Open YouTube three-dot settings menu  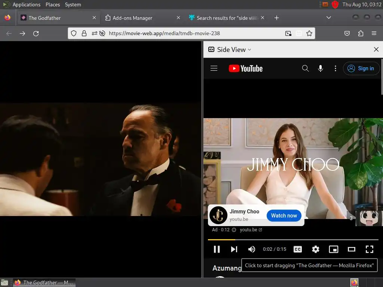[x=335, y=68]
